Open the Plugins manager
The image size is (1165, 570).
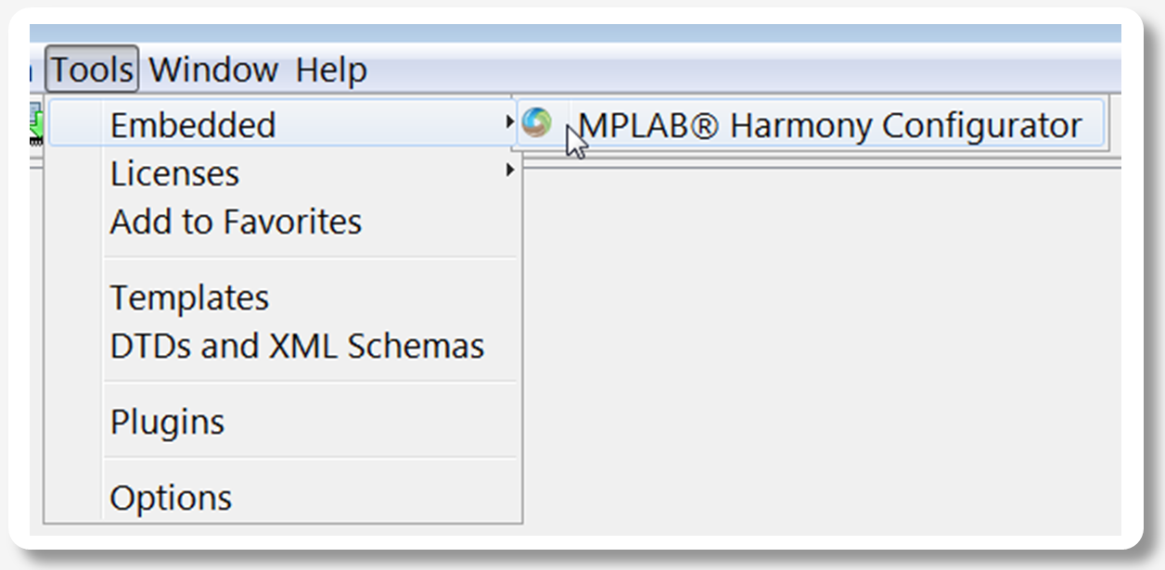pos(167,421)
